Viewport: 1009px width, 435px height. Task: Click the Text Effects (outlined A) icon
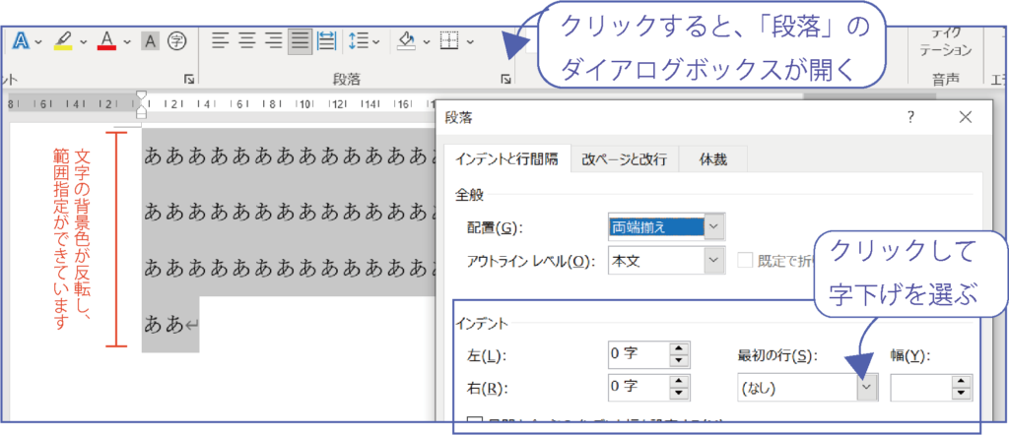click(x=21, y=41)
